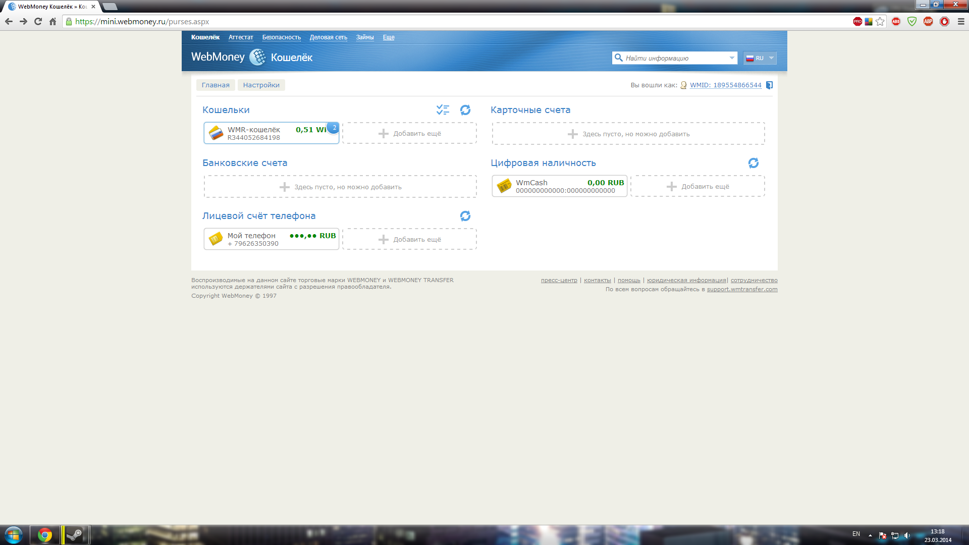Click the red ABS adblock extension icon
Image resolution: width=969 pixels, height=545 pixels.
896,22
